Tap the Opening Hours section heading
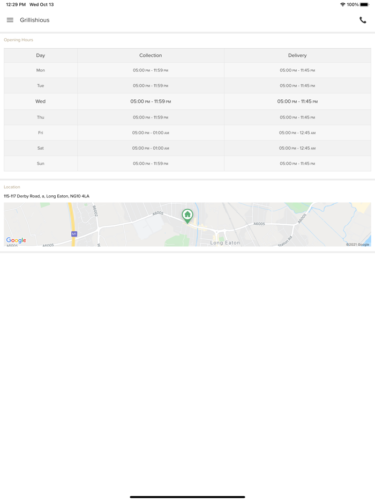375x501 pixels. (x=19, y=40)
